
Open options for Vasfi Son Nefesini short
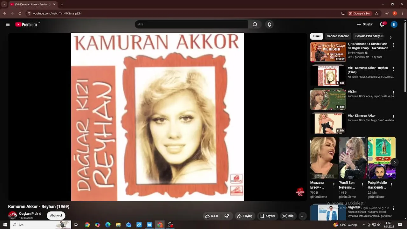click(x=362, y=185)
